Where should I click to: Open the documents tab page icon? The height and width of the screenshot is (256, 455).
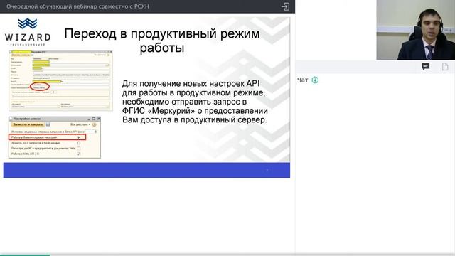click(x=445, y=67)
